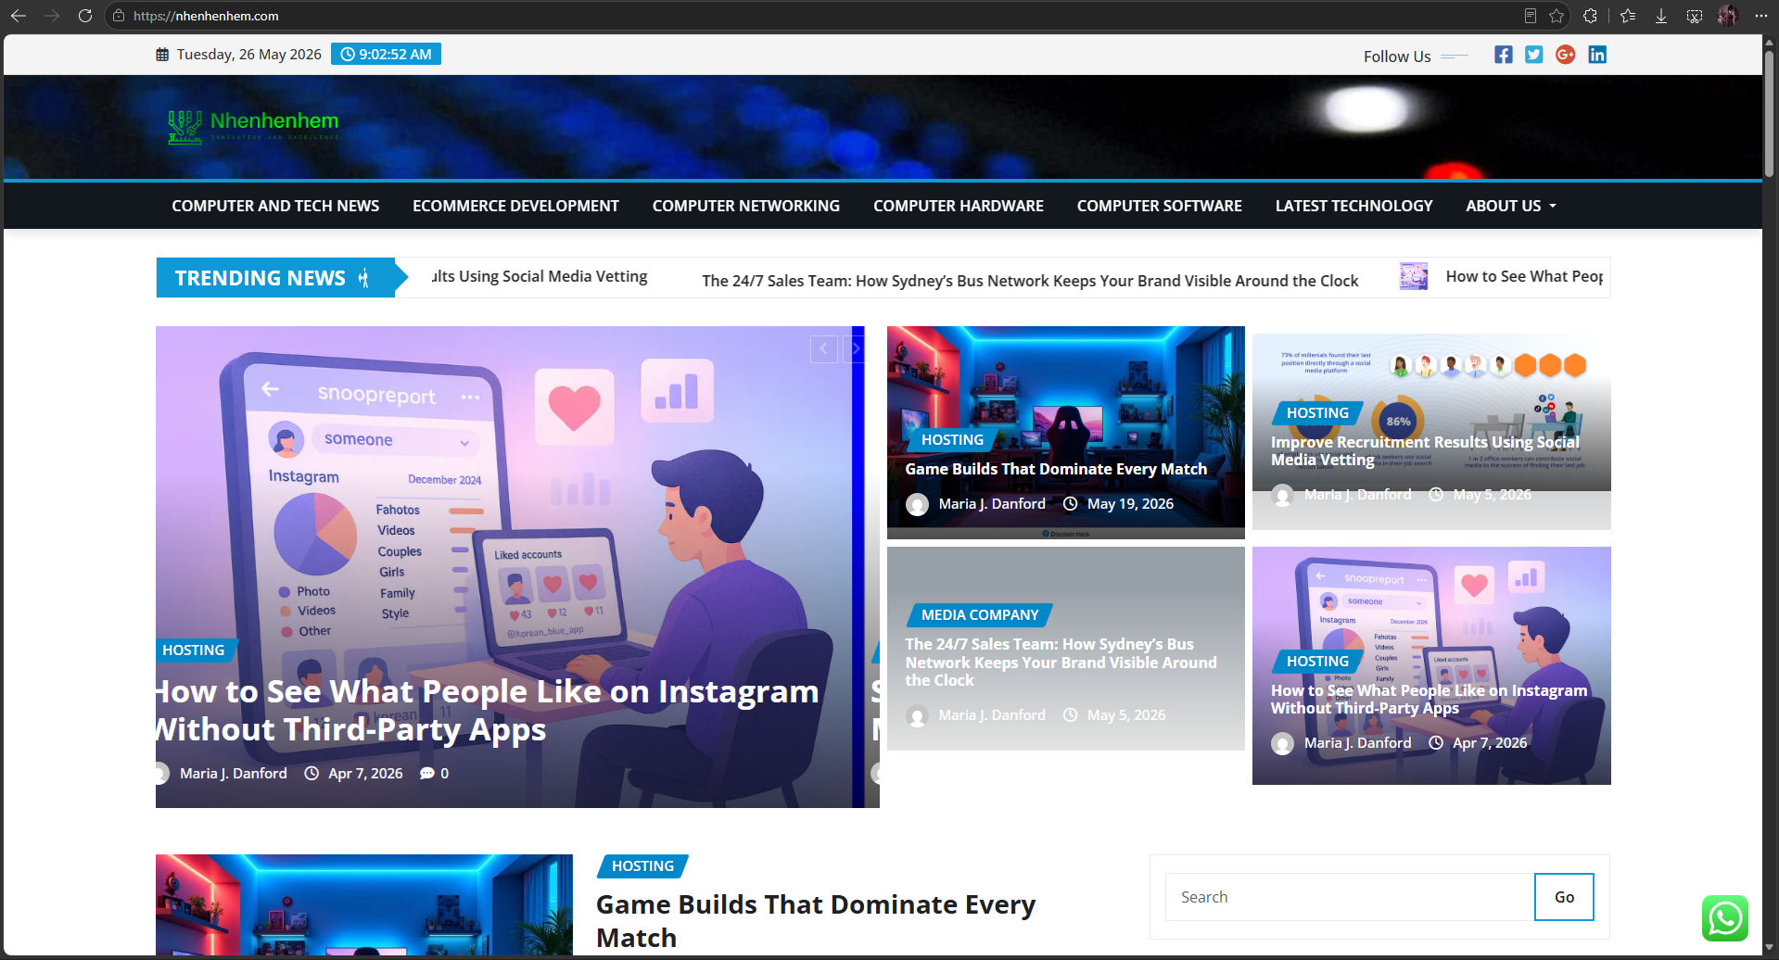Screen dimensions: 1779x960
Task: Add the page to favorites with the star icon
Action: click(x=1557, y=16)
